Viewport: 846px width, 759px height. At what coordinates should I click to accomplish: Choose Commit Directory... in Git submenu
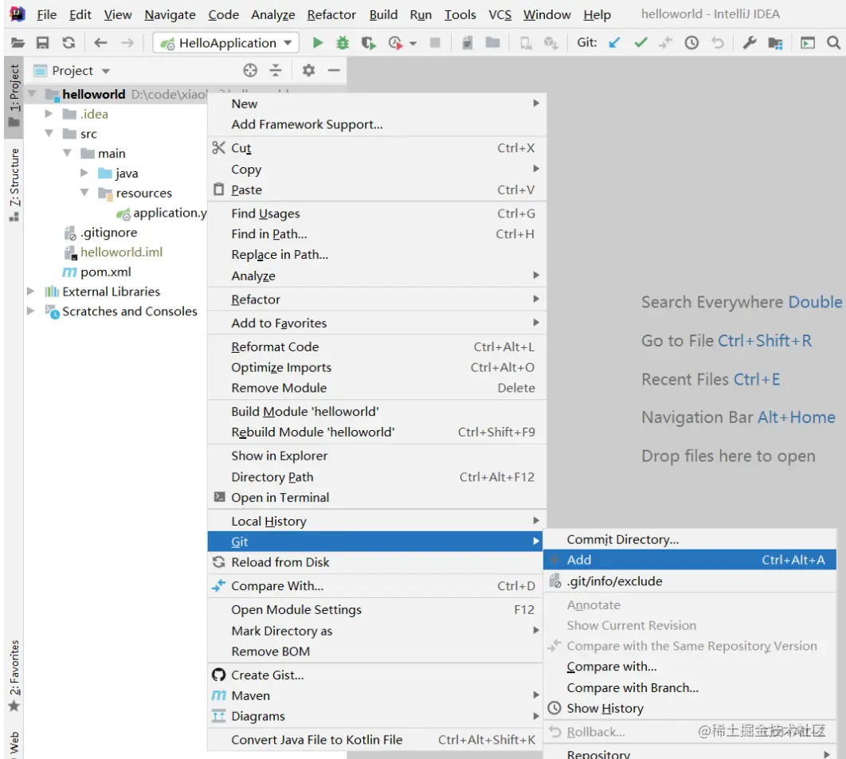click(690, 539)
